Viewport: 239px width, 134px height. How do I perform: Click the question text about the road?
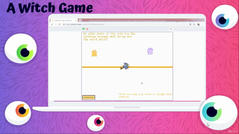point(109,36)
